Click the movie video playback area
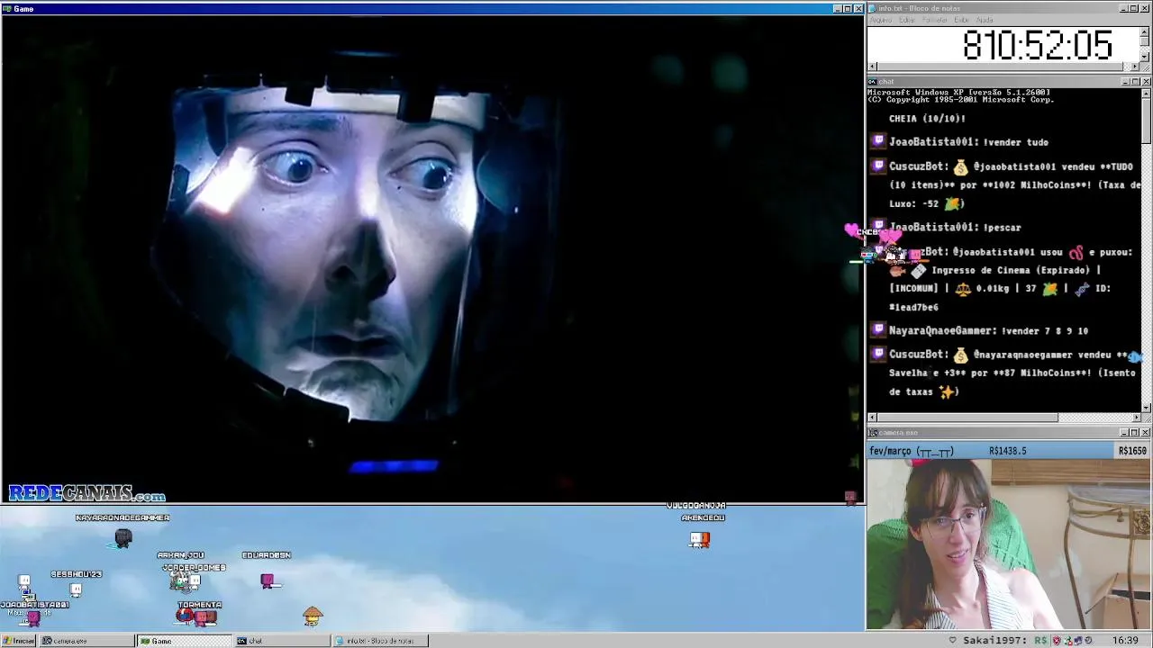 (432, 259)
